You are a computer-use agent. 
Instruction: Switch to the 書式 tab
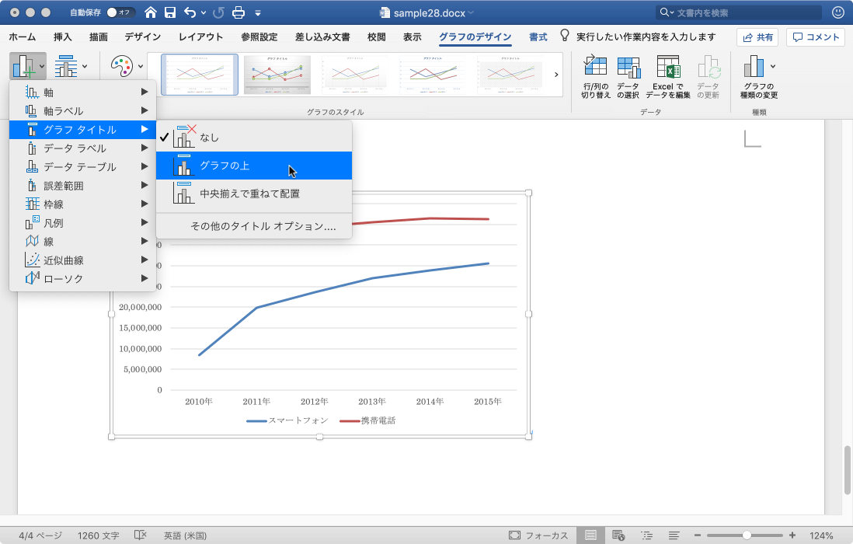(538, 37)
